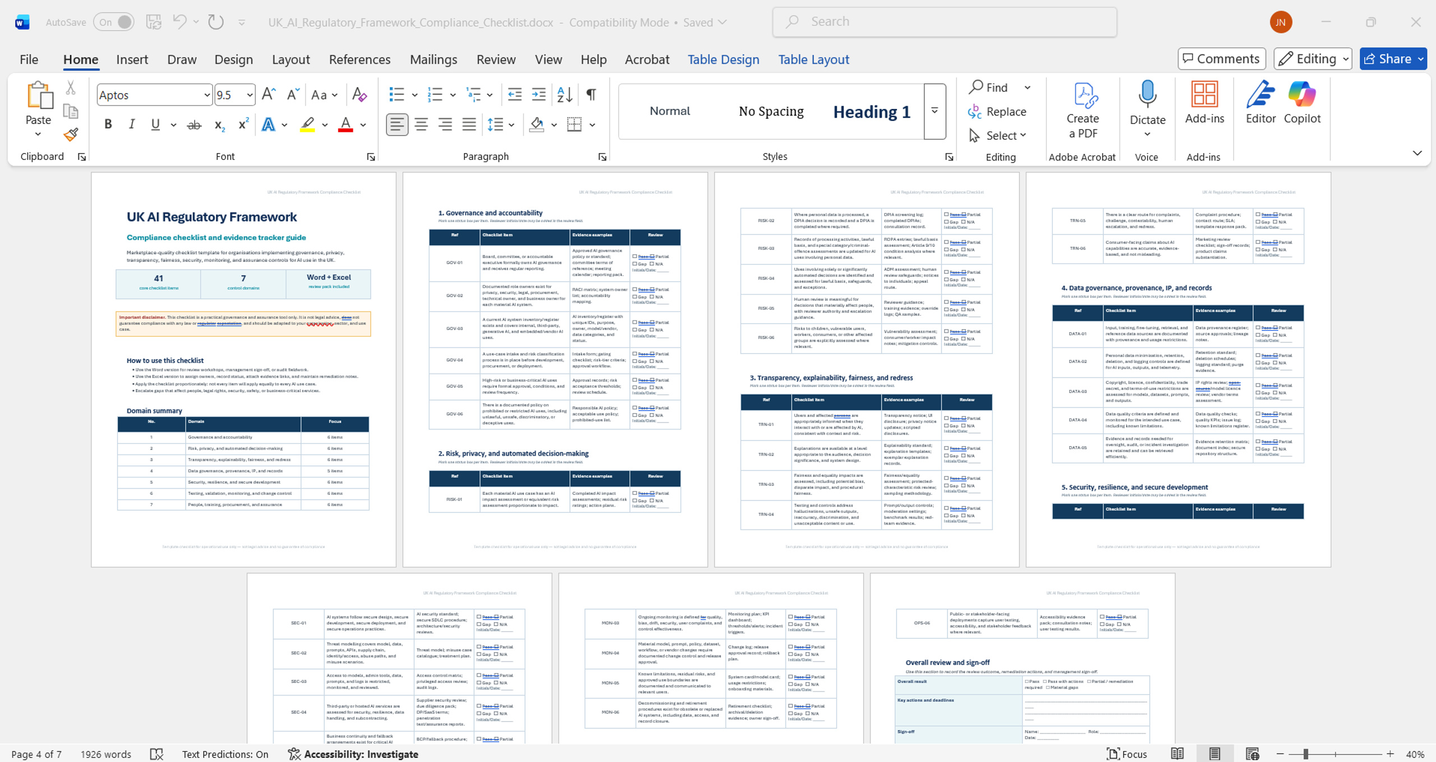The width and height of the screenshot is (1436, 762).
Task: Switch to Web Layout view
Action: (1251, 754)
